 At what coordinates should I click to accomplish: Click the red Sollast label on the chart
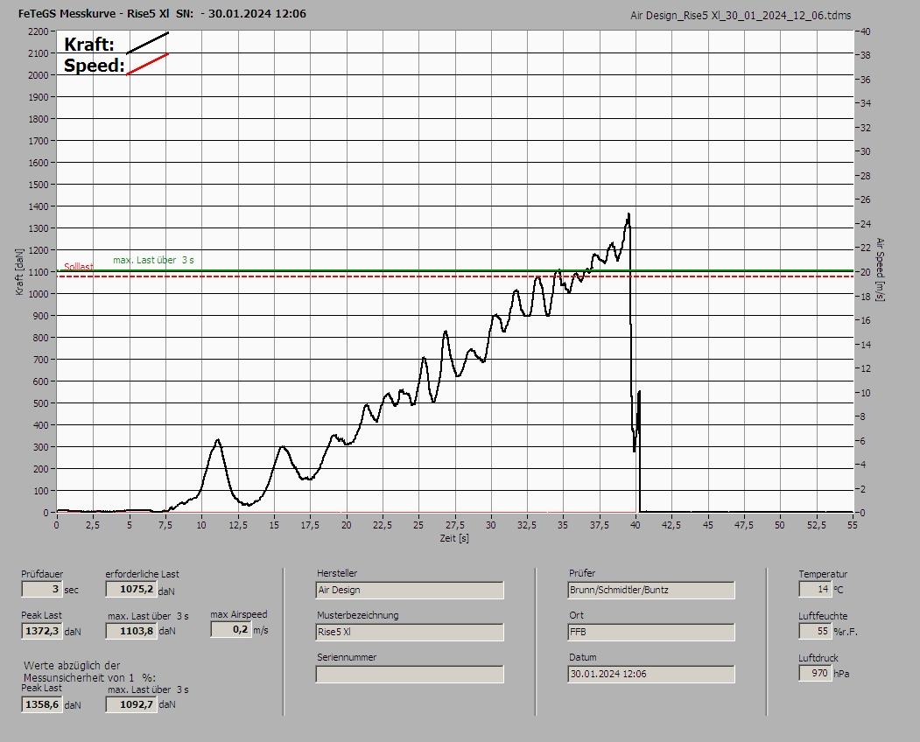click(x=78, y=267)
